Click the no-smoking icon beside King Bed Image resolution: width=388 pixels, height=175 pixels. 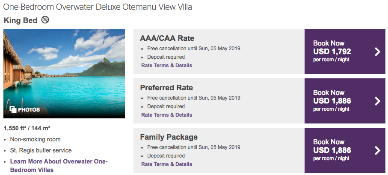pyautogui.click(x=45, y=20)
